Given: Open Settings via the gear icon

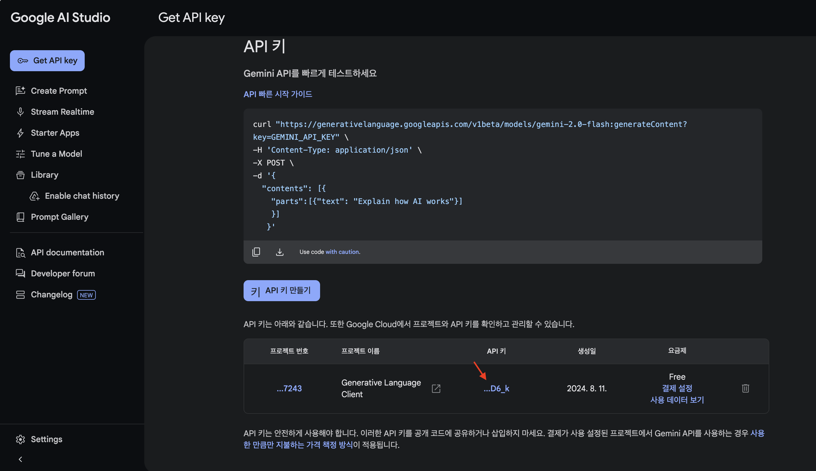Looking at the screenshot, I should pyautogui.click(x=20, y=439).
